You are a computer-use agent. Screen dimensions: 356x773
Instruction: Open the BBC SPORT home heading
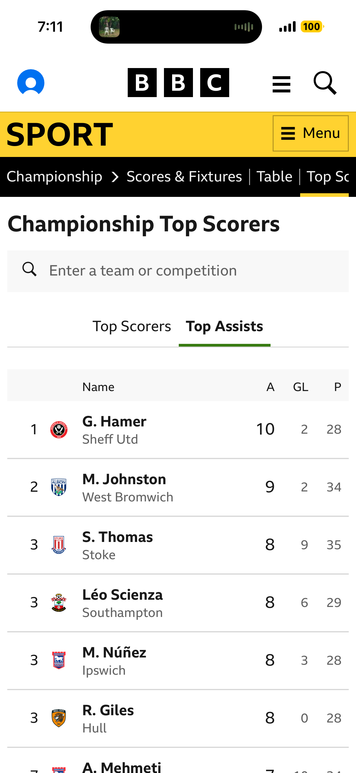tap(60, 135)
